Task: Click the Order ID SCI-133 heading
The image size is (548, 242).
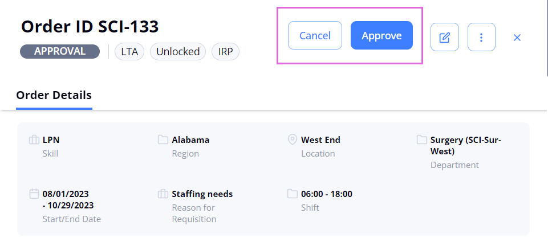Action: coord(90,27)
